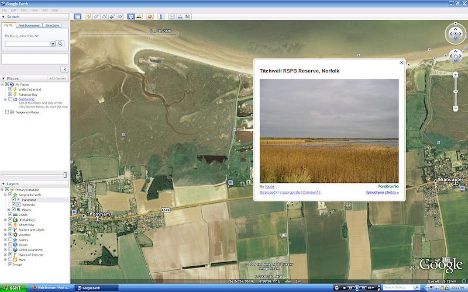
Task: Expand the Weather layer node
Action: (5, 235)
